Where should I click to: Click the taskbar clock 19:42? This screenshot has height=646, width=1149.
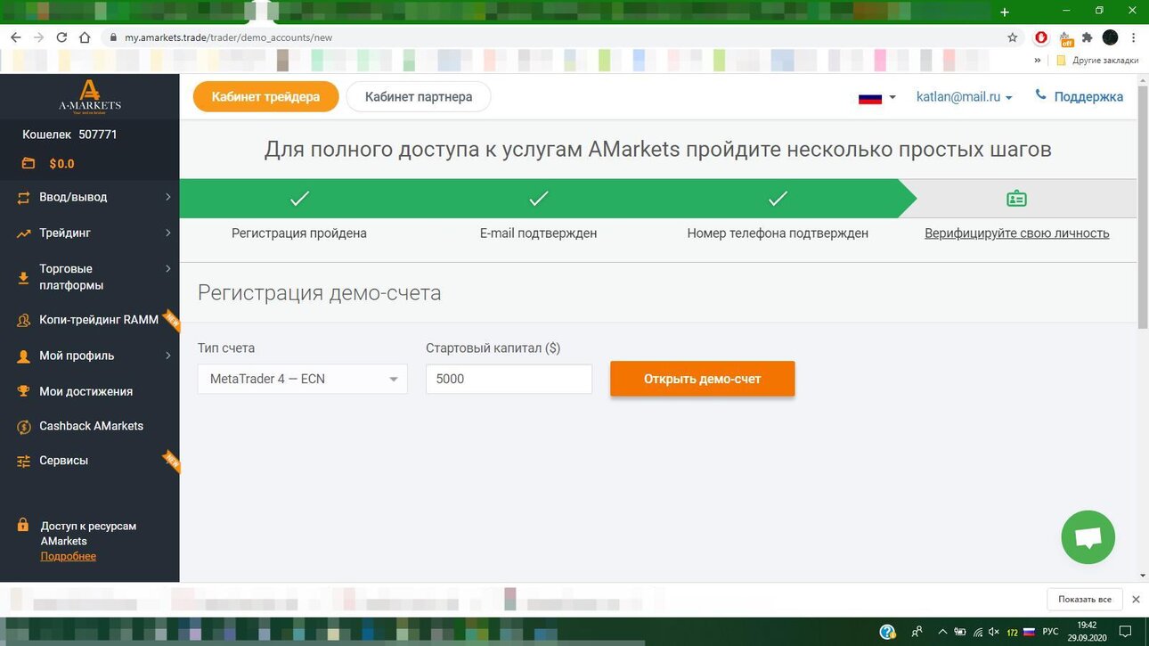coord(1087,626)
